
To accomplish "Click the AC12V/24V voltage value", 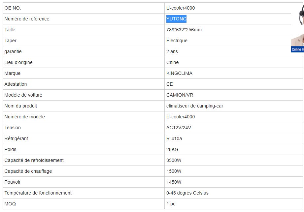I will pyautogui.click(x=179, y=128).
